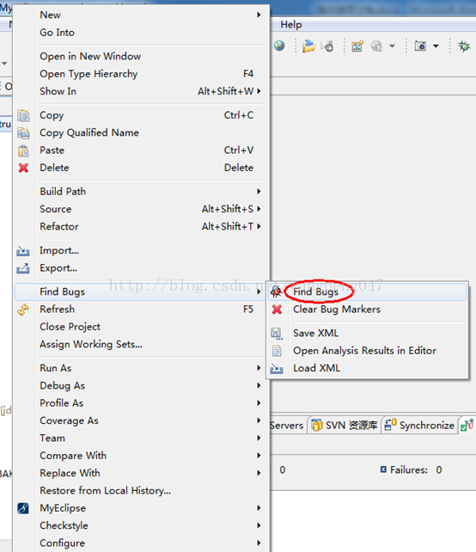Click the Export icon in context menu

coord(23,268)
